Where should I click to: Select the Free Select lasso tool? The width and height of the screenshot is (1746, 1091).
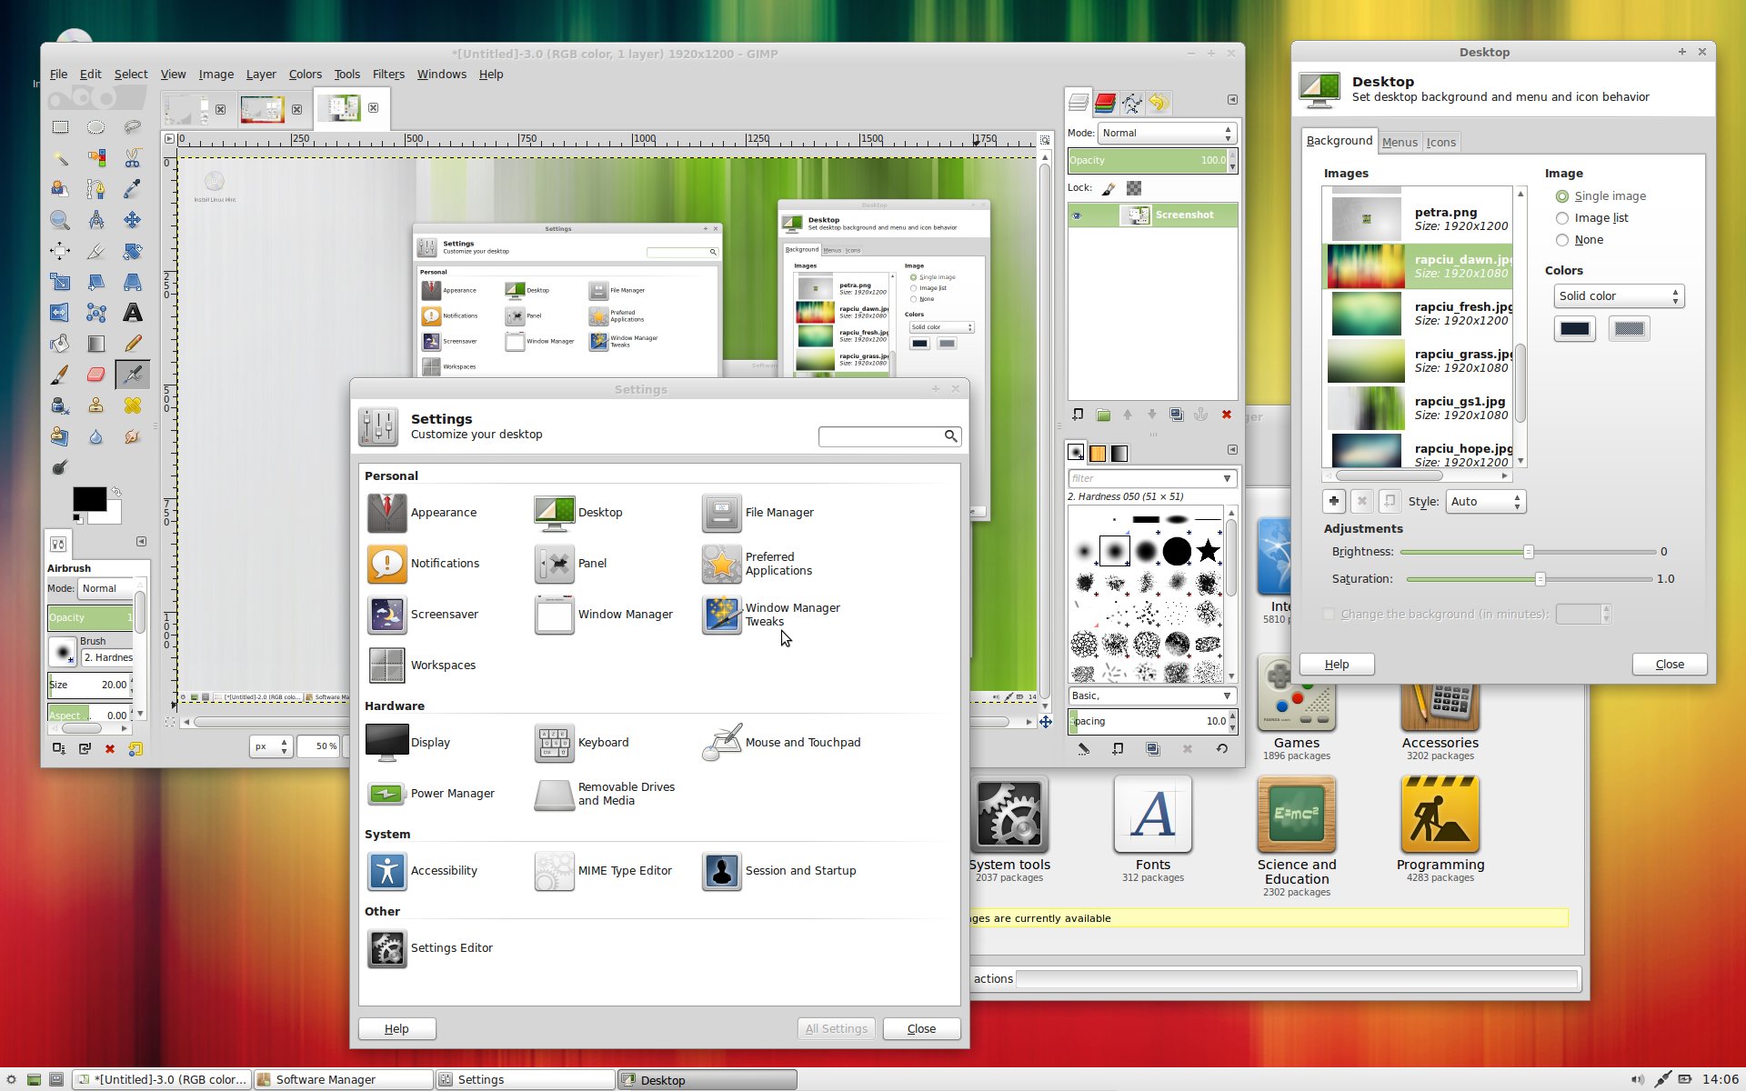(133, 127)
